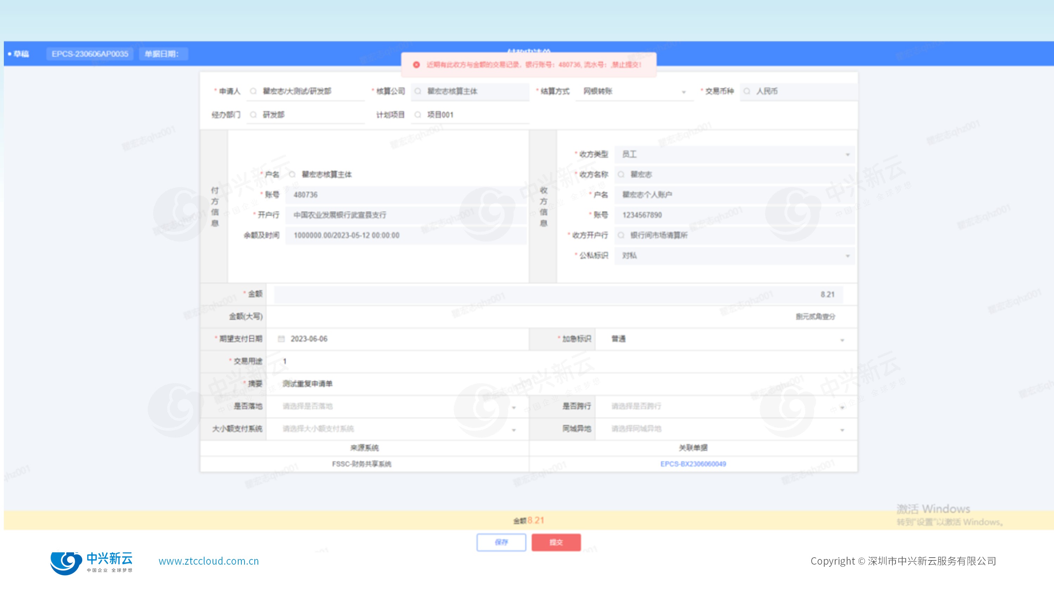This screenshot has height=592, width=1054.
Task: Click the red 提交 button
Action: (556, 542)
